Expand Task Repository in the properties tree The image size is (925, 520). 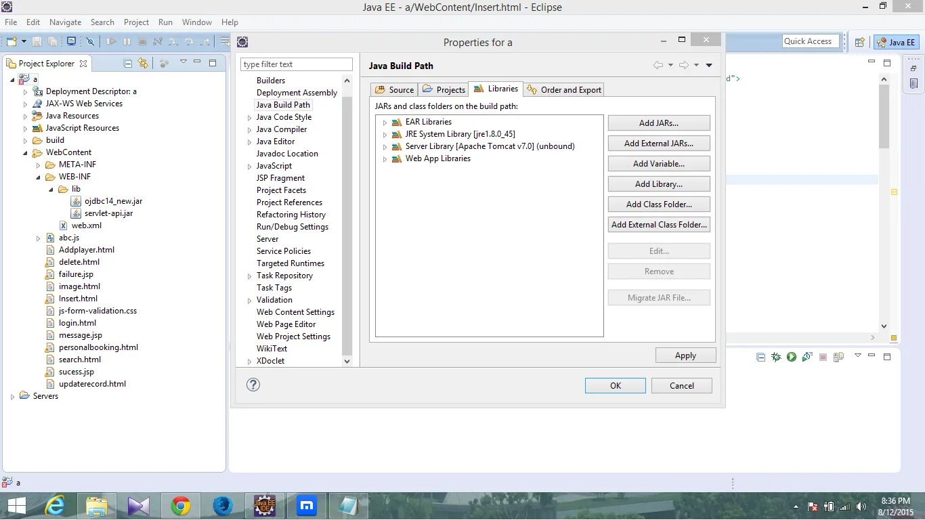click(249, 276)
